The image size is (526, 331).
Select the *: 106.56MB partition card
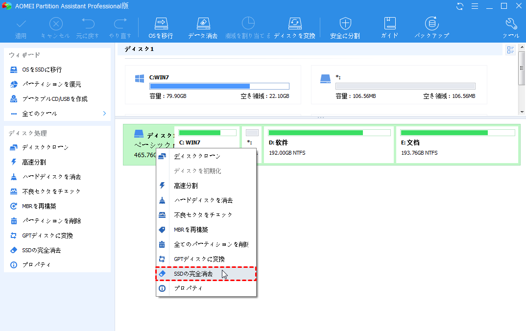(x=399, y=85)
